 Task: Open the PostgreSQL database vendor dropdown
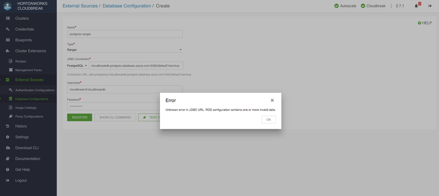pos(77,65)
